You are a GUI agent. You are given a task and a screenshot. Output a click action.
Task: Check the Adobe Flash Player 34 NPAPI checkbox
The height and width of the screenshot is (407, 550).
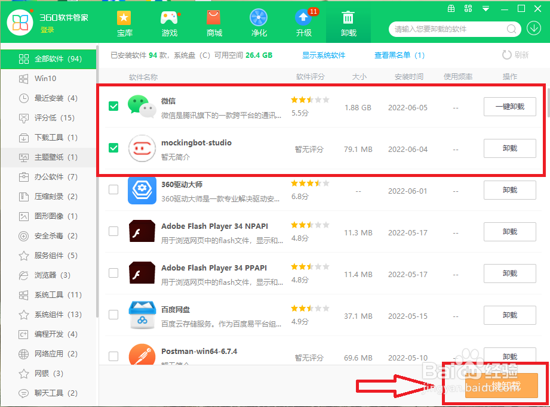(x=113, y=231)
